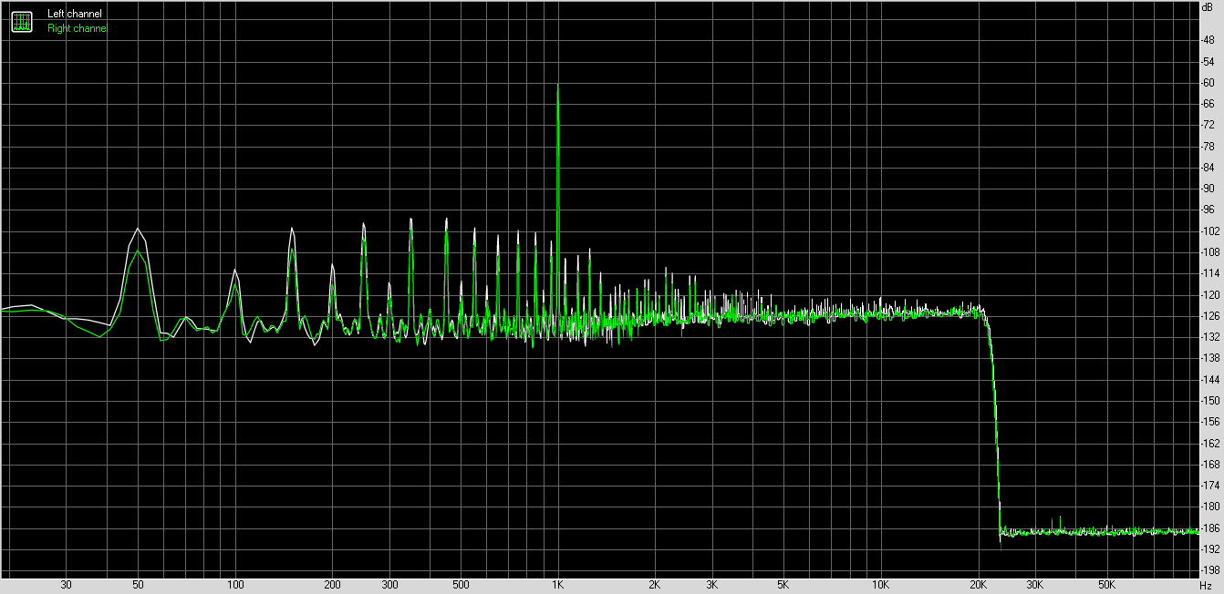Click the "2K" frequency axis label

pyautogui.click(x=655, y=584)
